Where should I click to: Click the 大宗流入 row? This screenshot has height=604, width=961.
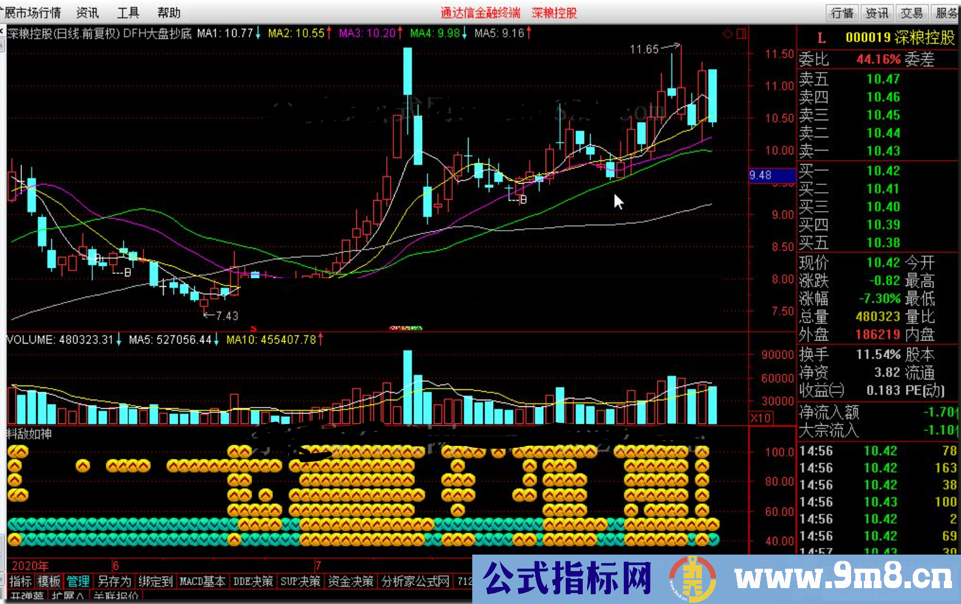tap(879, 430)
